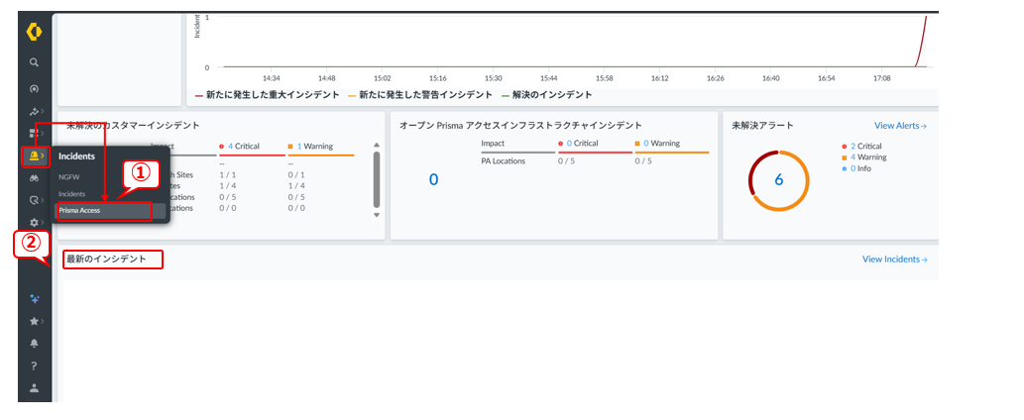Toggle the orange 新たに発生した警告インシデント legend

tap(420, 94)
